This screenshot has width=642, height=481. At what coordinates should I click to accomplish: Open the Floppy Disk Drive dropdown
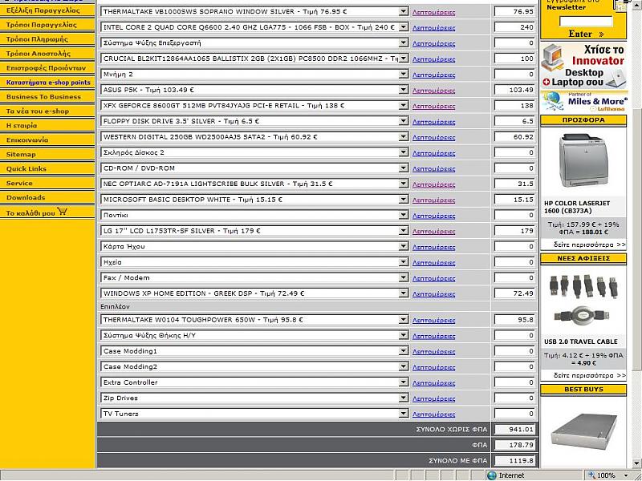(x=404, y=121)
